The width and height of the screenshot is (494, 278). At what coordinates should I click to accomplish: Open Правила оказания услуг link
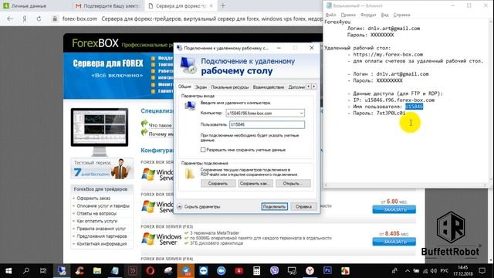click(101, 229)
